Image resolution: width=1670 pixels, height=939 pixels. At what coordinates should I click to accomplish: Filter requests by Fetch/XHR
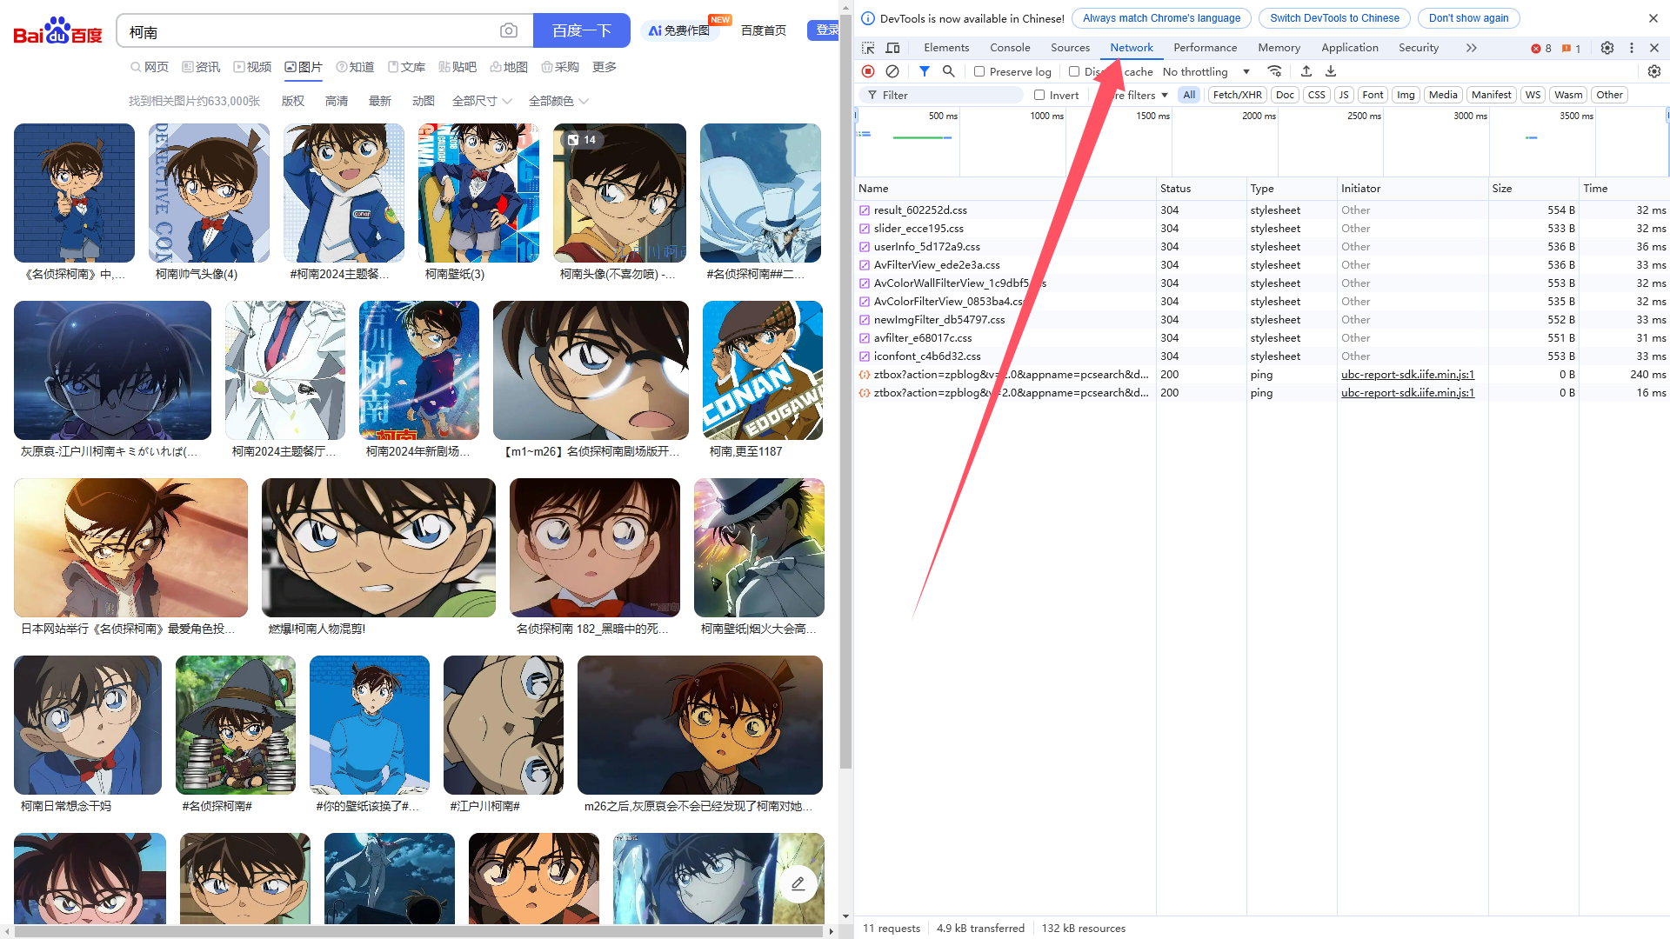point(1237,95)
